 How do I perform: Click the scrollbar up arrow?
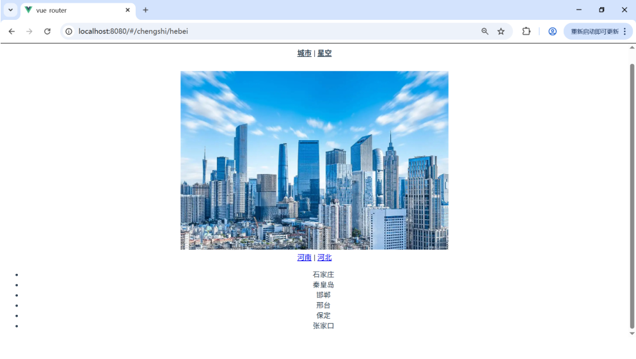pyautogui.click(x=632, y=47)
